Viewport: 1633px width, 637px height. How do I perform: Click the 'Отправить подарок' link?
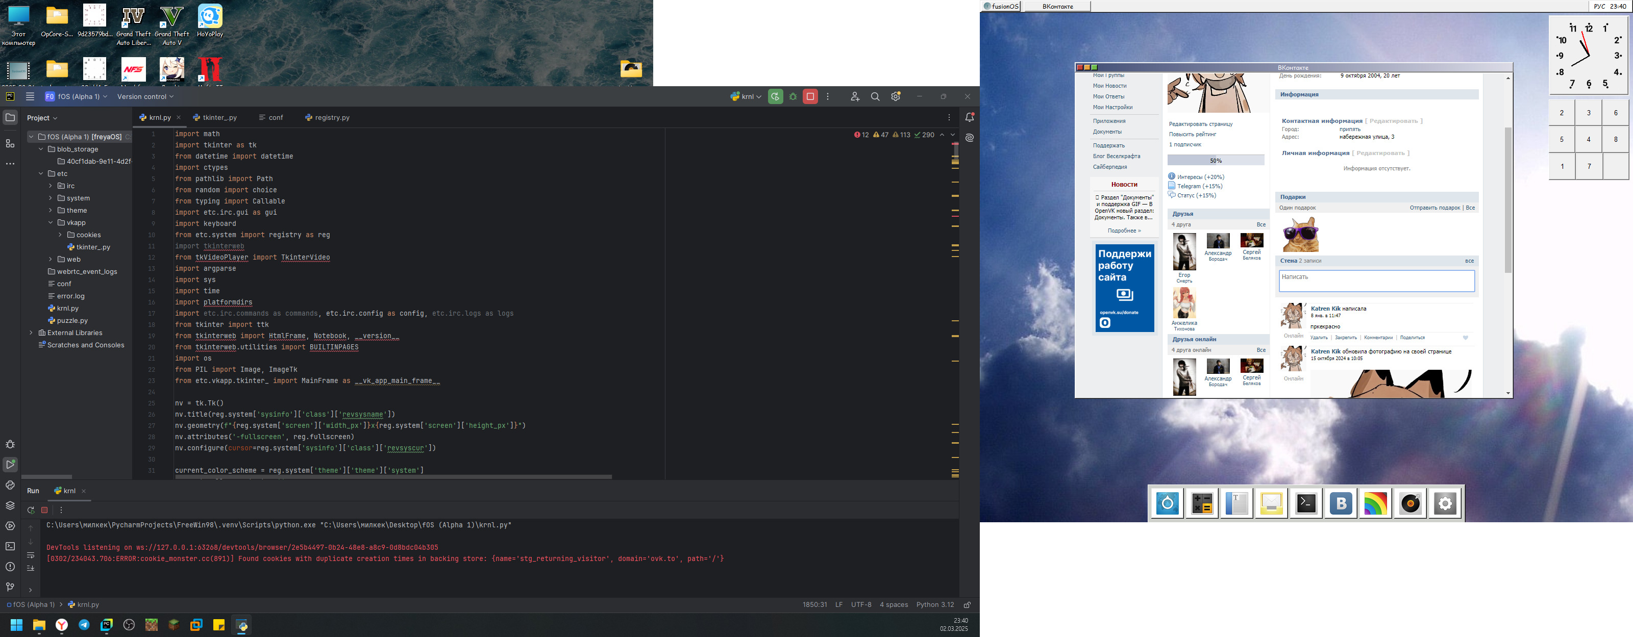pos(1434,208)
